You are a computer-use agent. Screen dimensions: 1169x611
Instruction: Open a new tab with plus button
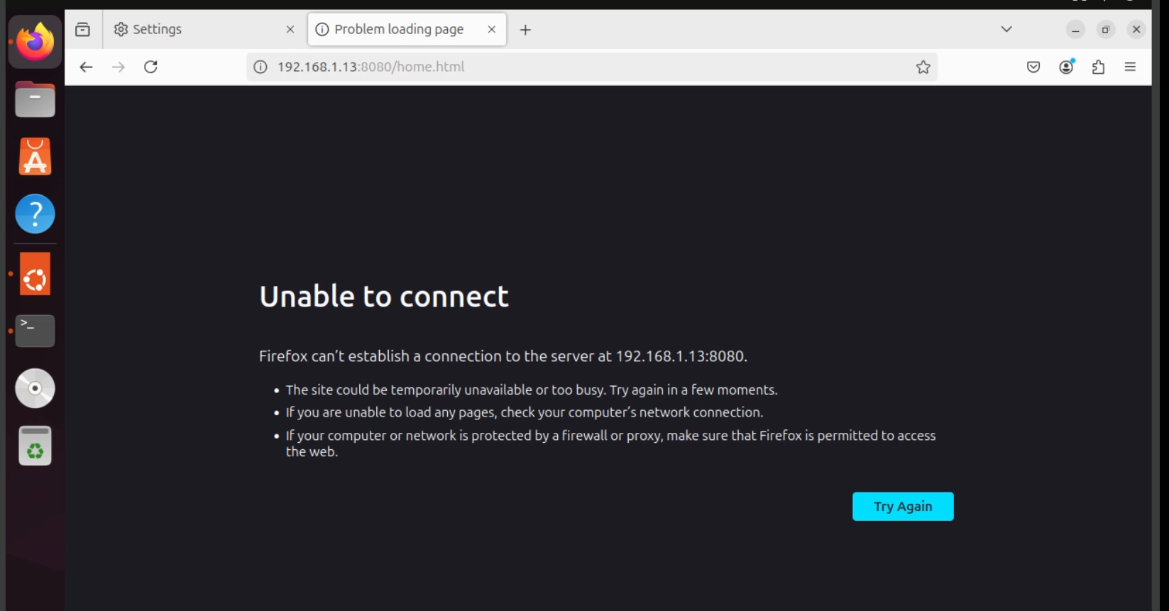pyautogui.click(x=525, y=30)
